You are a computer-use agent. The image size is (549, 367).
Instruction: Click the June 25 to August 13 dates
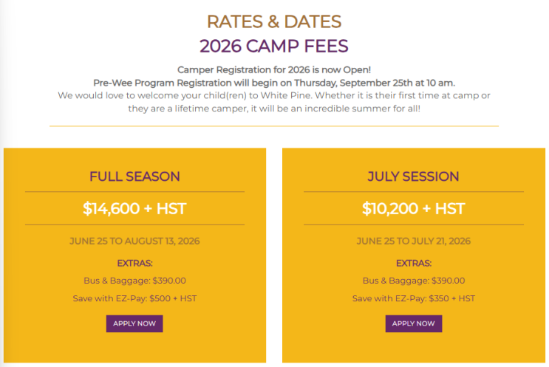134,241
